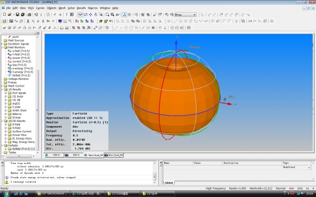Select the Tables folder
Viewport: 316px width, 197px height.
click(12, 152)
